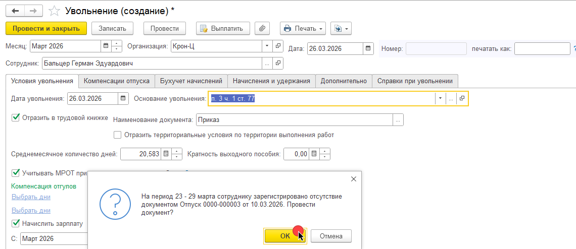Close the confirmation dialog with X
The image size is (576, 249).
point(354,179)
